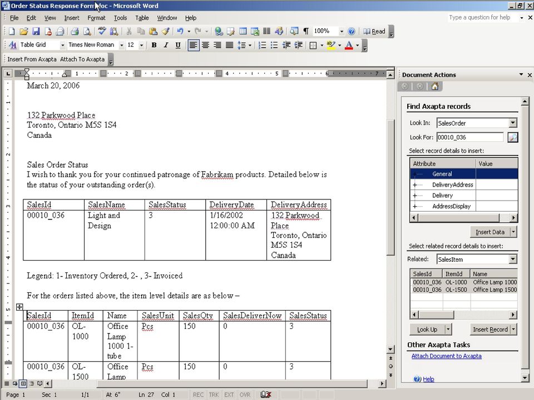The height and width of the screenshot is (400, 534).
Task: Open the Zoom dropdown showing 100%
Action: coord(341,31)
